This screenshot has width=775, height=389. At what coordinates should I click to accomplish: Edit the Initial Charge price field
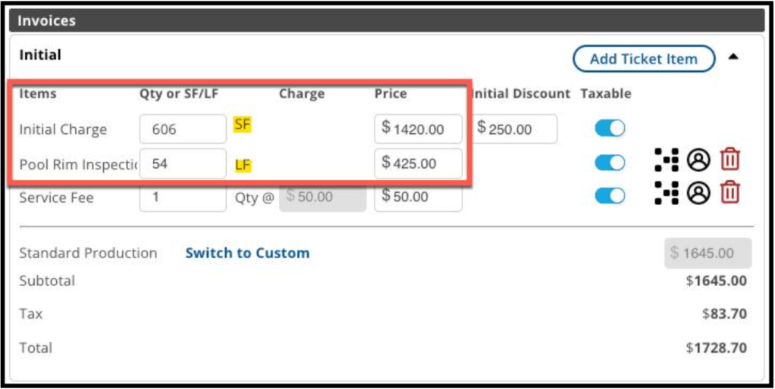(x=419, y=129)
